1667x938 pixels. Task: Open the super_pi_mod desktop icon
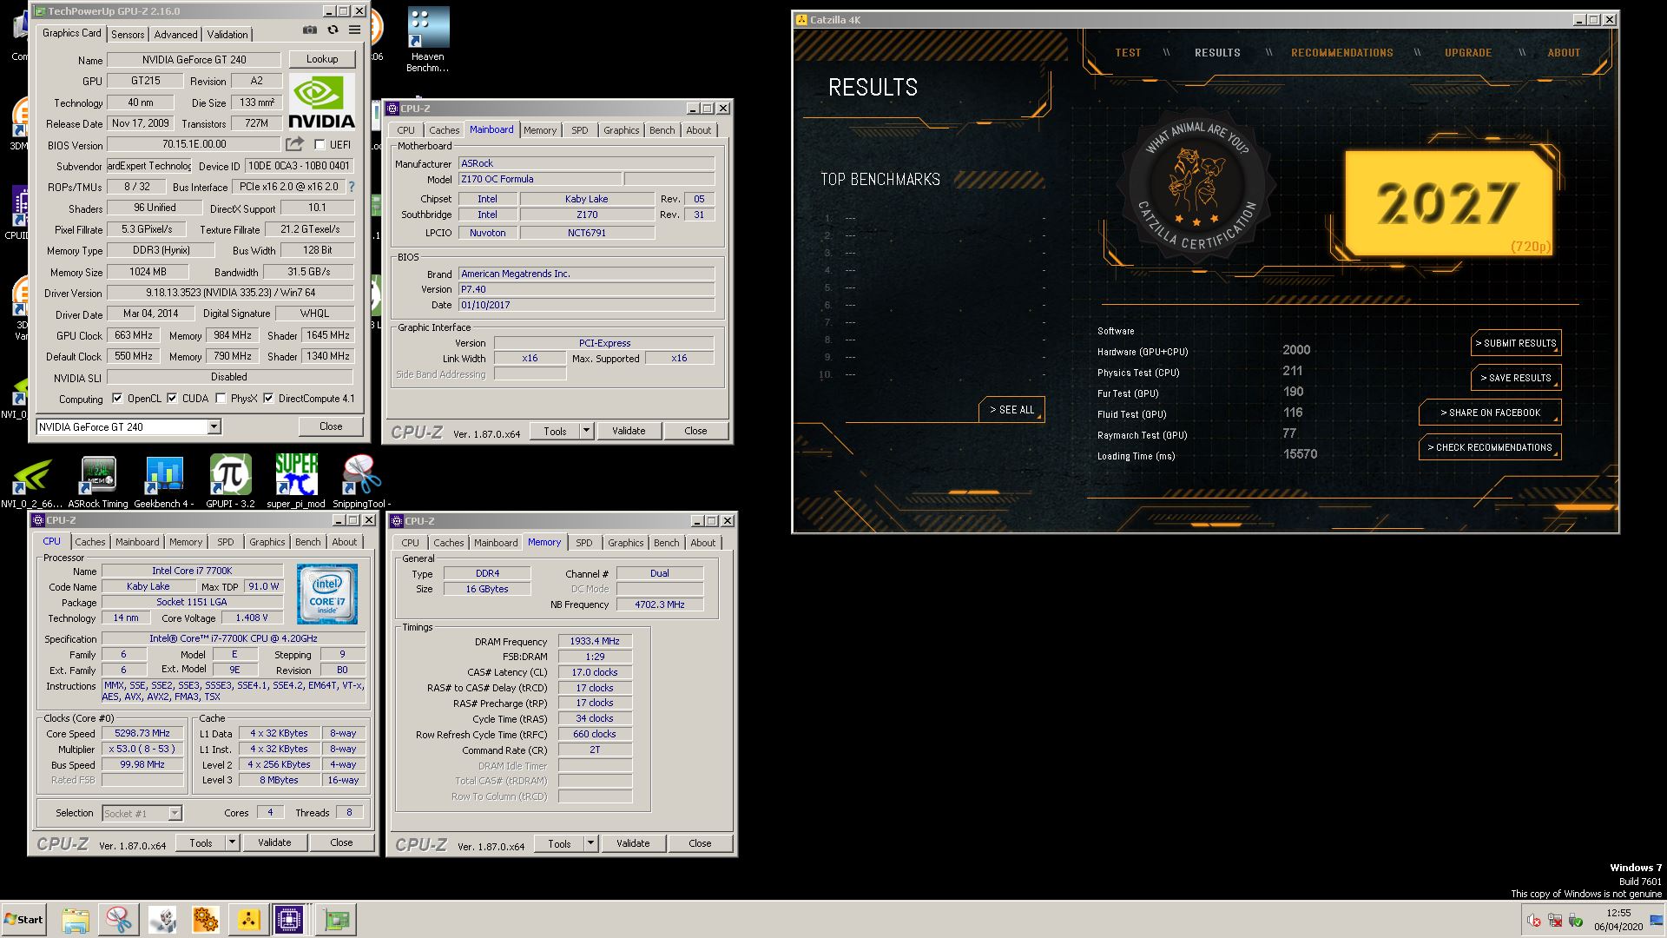click(296, 481)
